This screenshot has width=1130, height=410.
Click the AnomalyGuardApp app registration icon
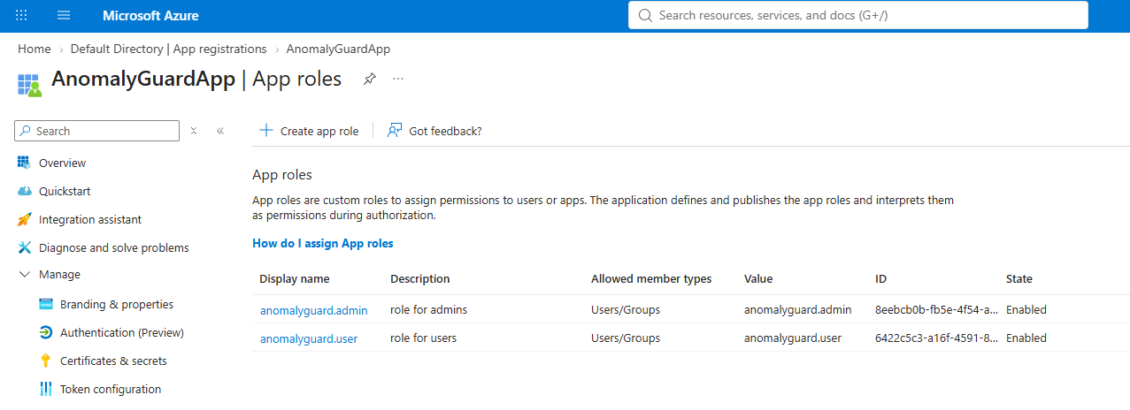click(x=29, y=85)
